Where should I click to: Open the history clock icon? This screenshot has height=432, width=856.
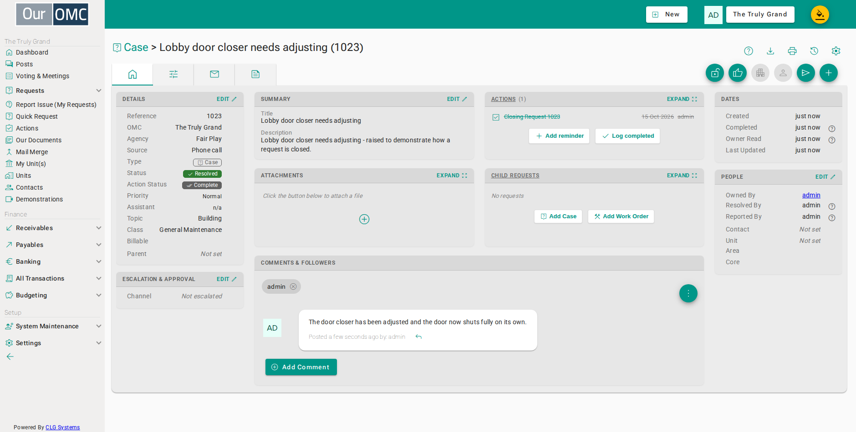point(814,51)
